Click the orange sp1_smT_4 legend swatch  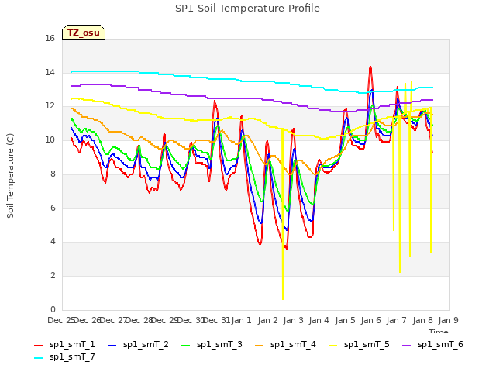(260, 346)
